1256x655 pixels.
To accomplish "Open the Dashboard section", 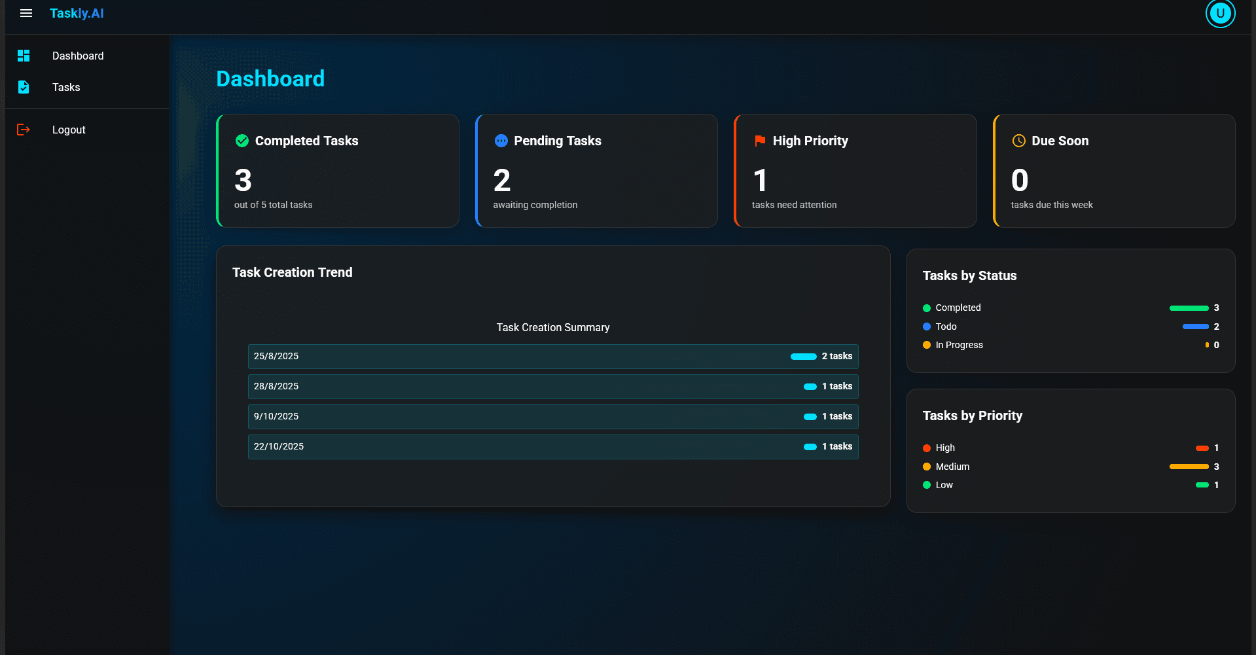I will (78, 56).
